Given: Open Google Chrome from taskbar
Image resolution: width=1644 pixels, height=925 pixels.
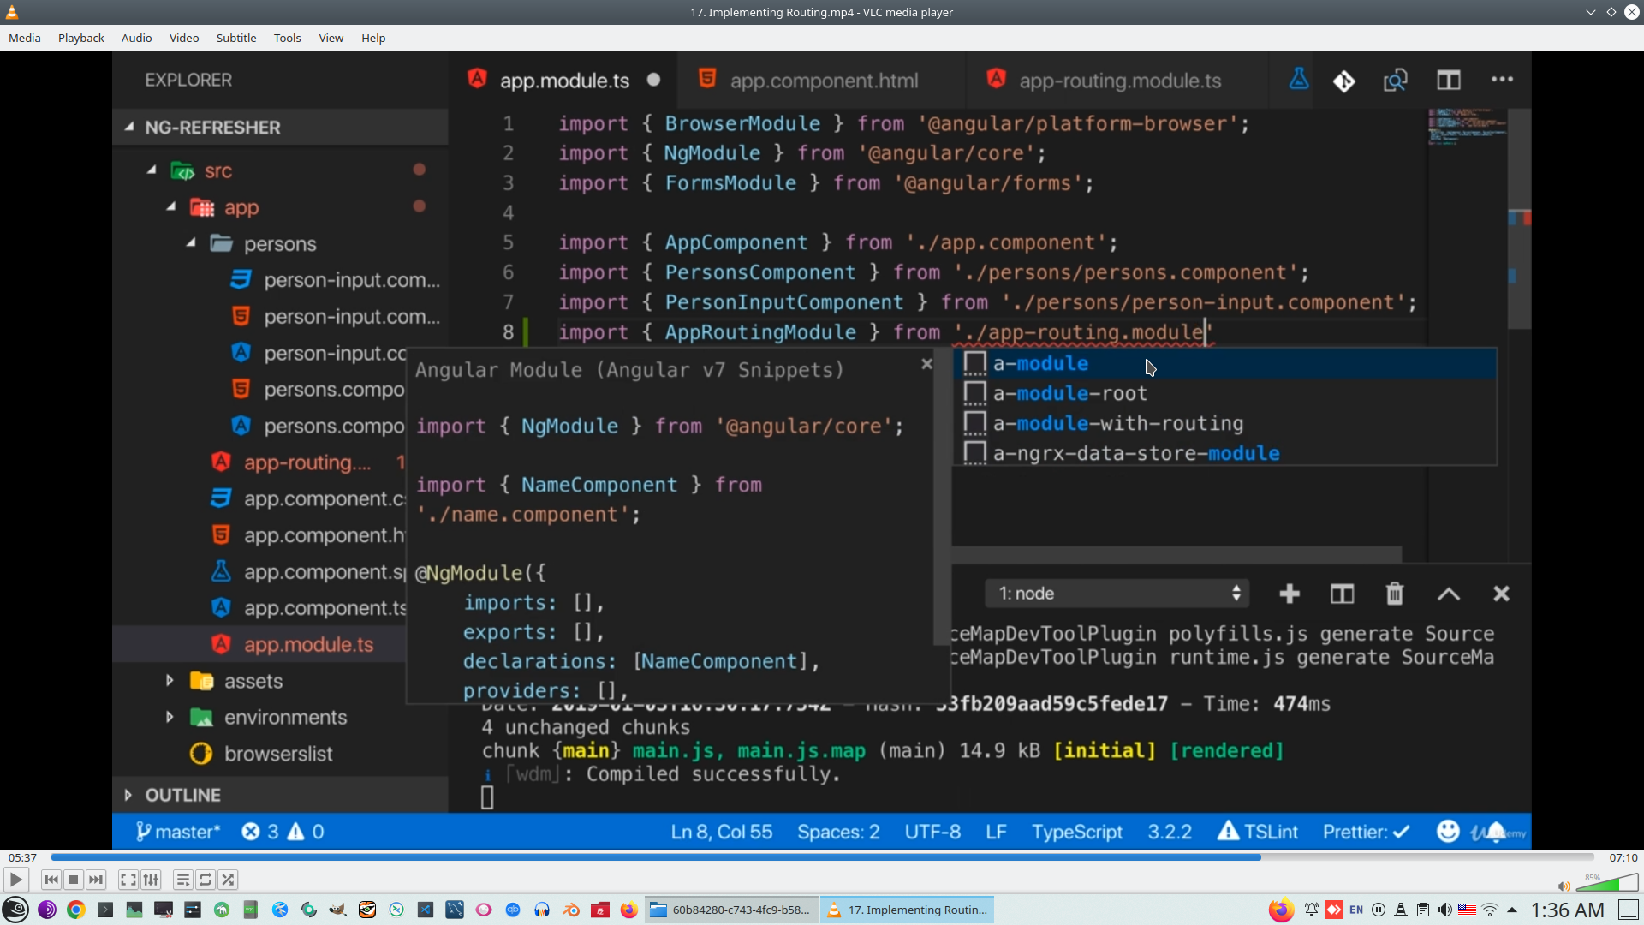Looking at the screenshot, I should point(76,910).
